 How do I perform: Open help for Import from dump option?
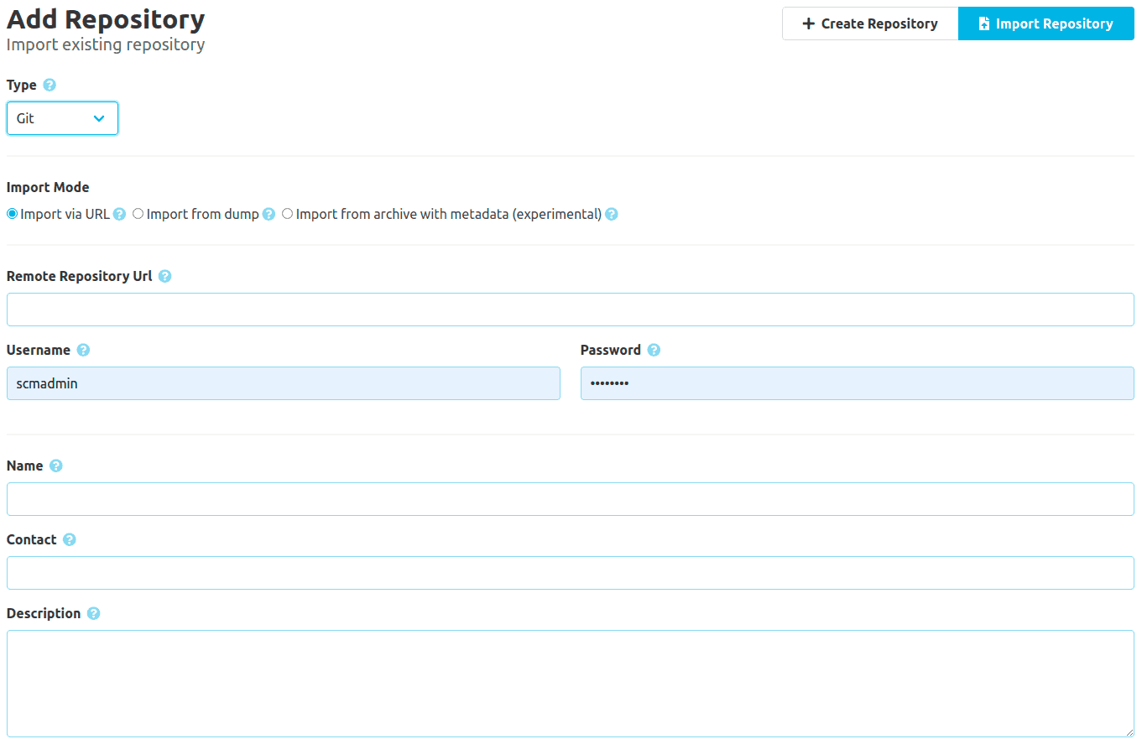[x=269, y=214]
